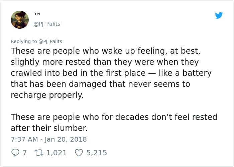Click the words "after their slumber."

(x=49, y=128)
